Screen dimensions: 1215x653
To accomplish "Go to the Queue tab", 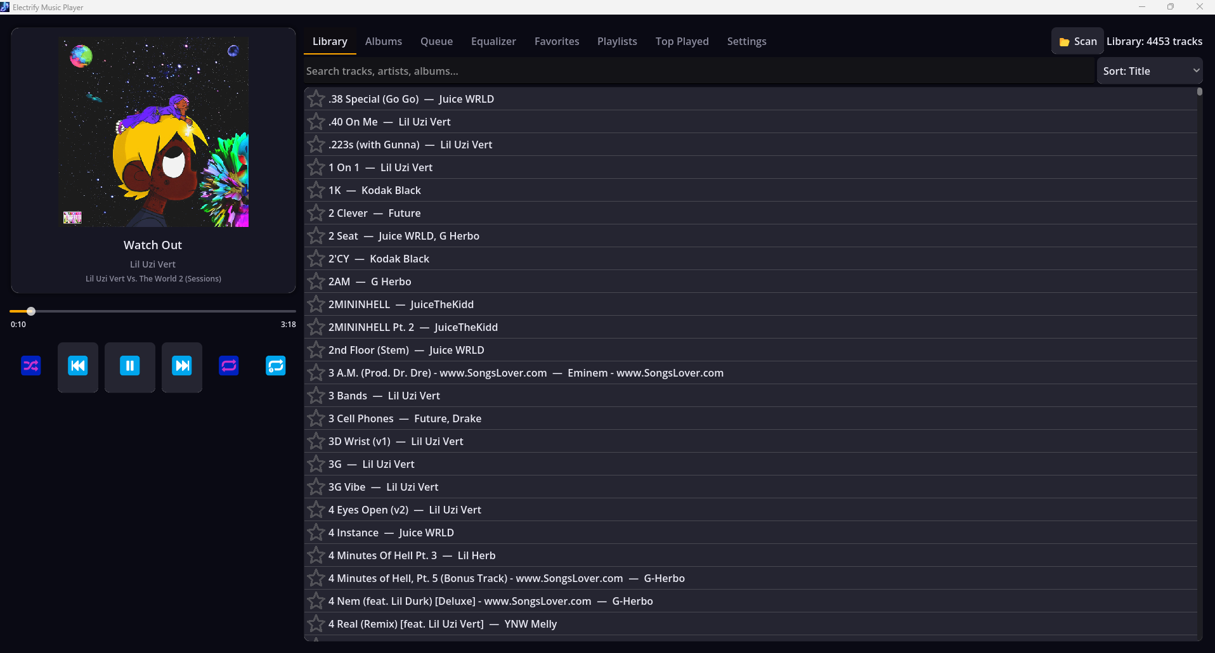I will click(x=437, y=41).
